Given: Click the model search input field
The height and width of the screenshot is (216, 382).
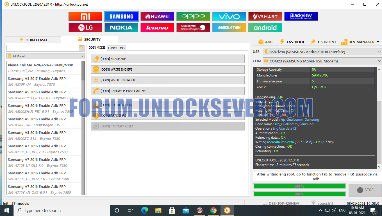Looking at the screenshot, I should (42, 48).
